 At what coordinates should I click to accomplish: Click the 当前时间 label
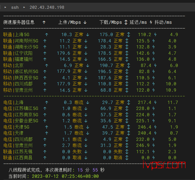pos(17,176)
